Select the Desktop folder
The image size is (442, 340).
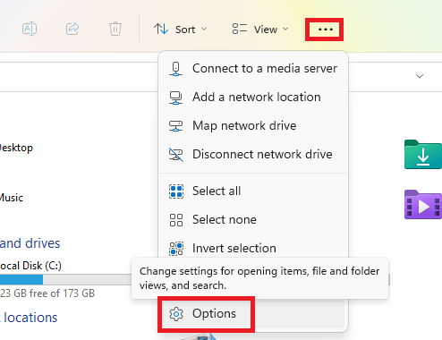(16, 148)
